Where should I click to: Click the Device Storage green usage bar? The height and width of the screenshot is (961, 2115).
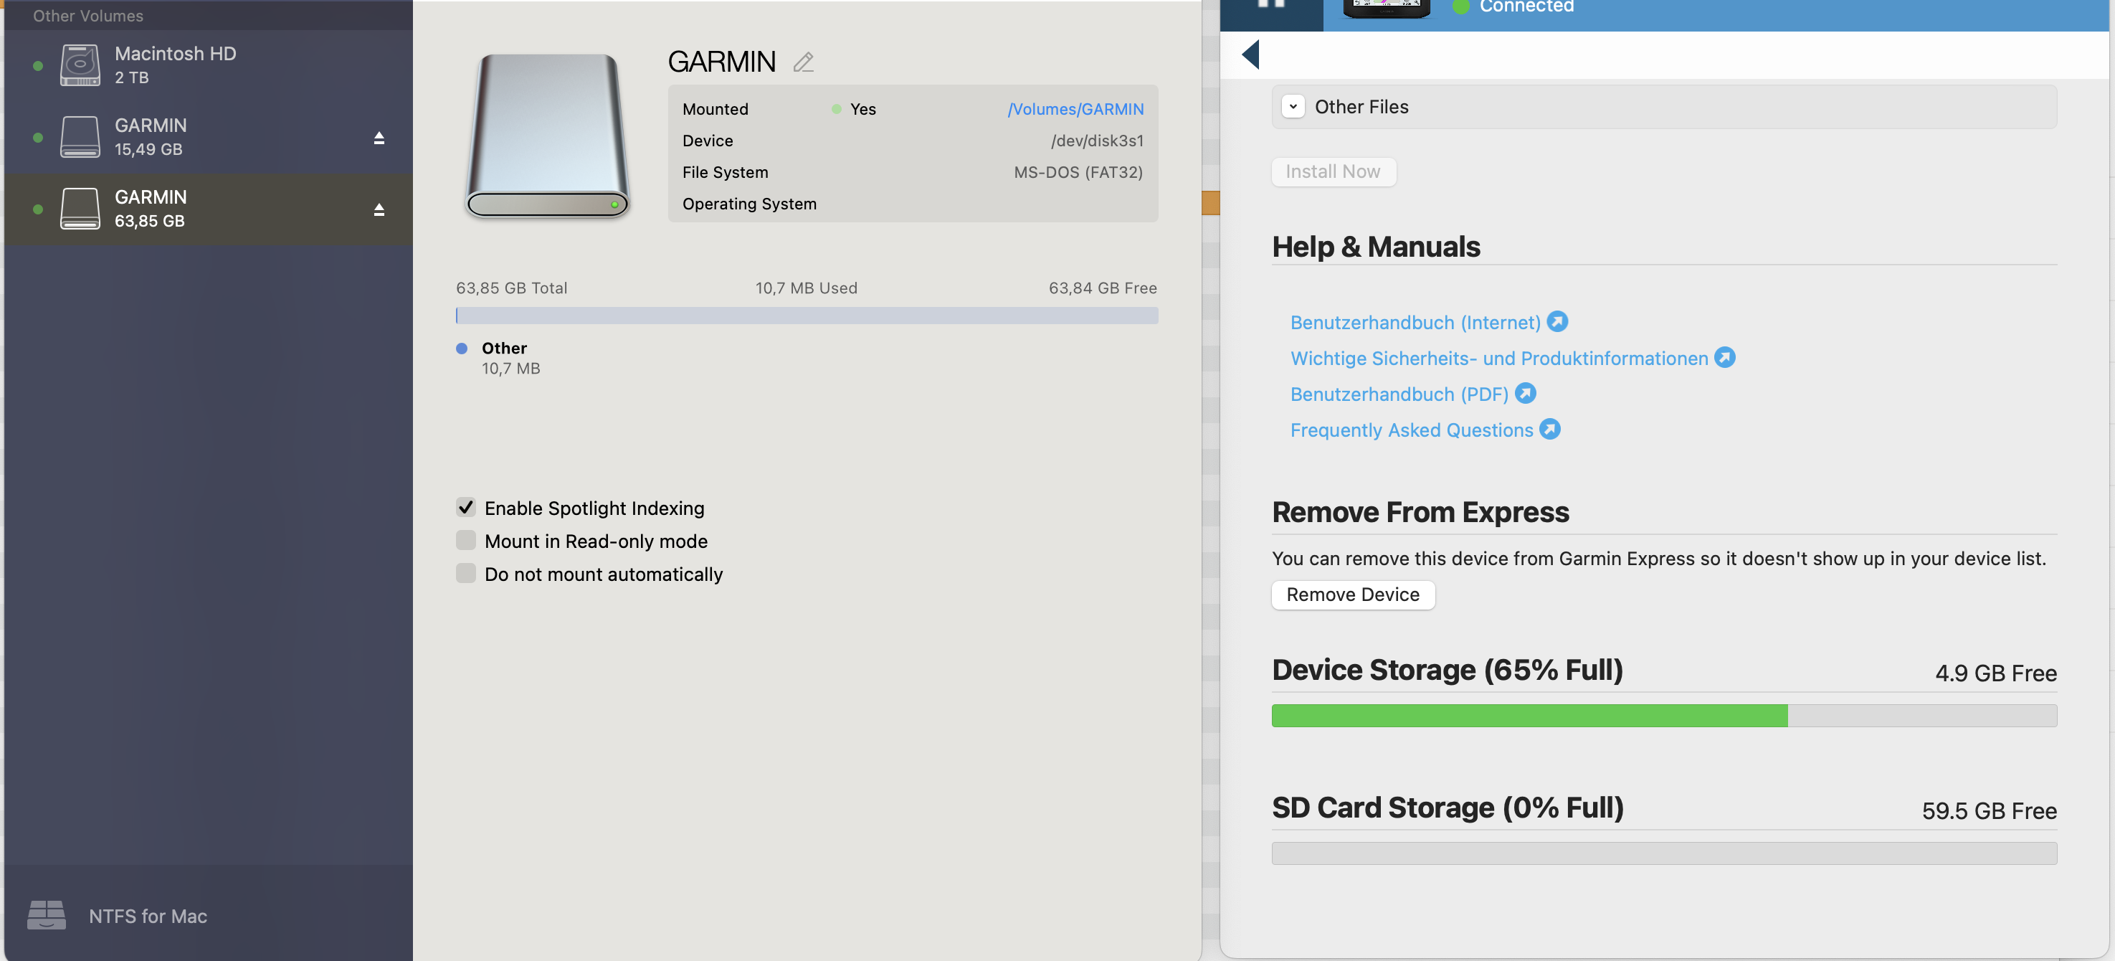click(1529, 716)
